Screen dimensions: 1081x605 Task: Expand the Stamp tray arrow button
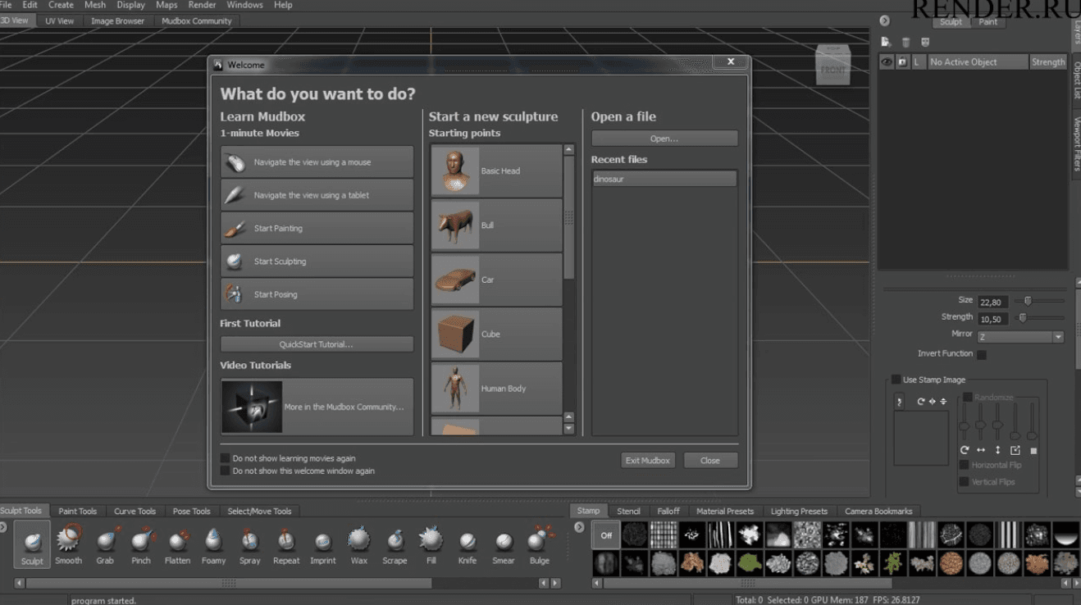[579, 527]
